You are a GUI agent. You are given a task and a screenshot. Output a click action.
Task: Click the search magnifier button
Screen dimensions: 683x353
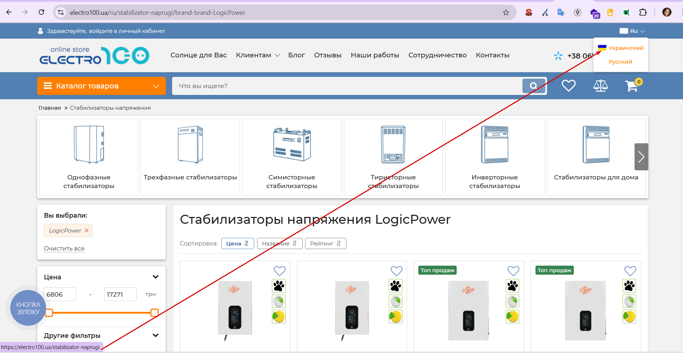point(534,86)
